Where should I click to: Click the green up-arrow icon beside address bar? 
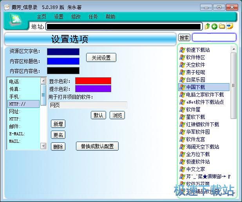click(x=207, y=26)
